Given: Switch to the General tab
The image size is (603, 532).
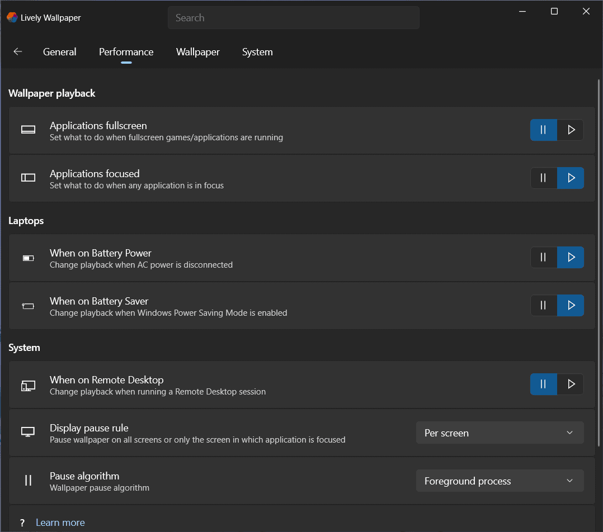Looking at the screenshot, I should click(x=60, y=52).
